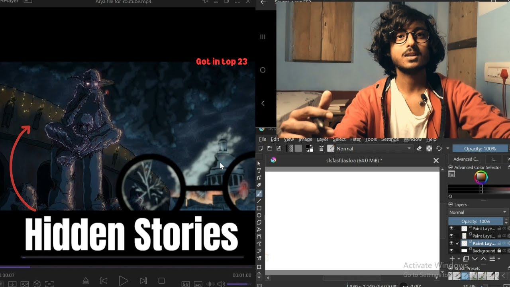This screenshot has width=510, height=287.
Task: Adjust the media player volume slider
Action: tap(240, 284)
